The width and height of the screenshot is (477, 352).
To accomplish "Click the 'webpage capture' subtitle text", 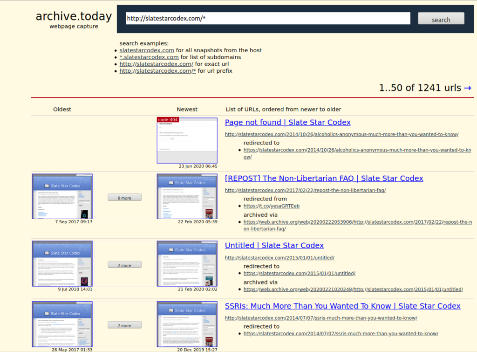I will pos(74,27).
